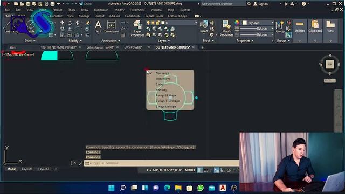Click the layer 0 color swatch
Viewport: 345px width, 194px height.
[163, 23]
